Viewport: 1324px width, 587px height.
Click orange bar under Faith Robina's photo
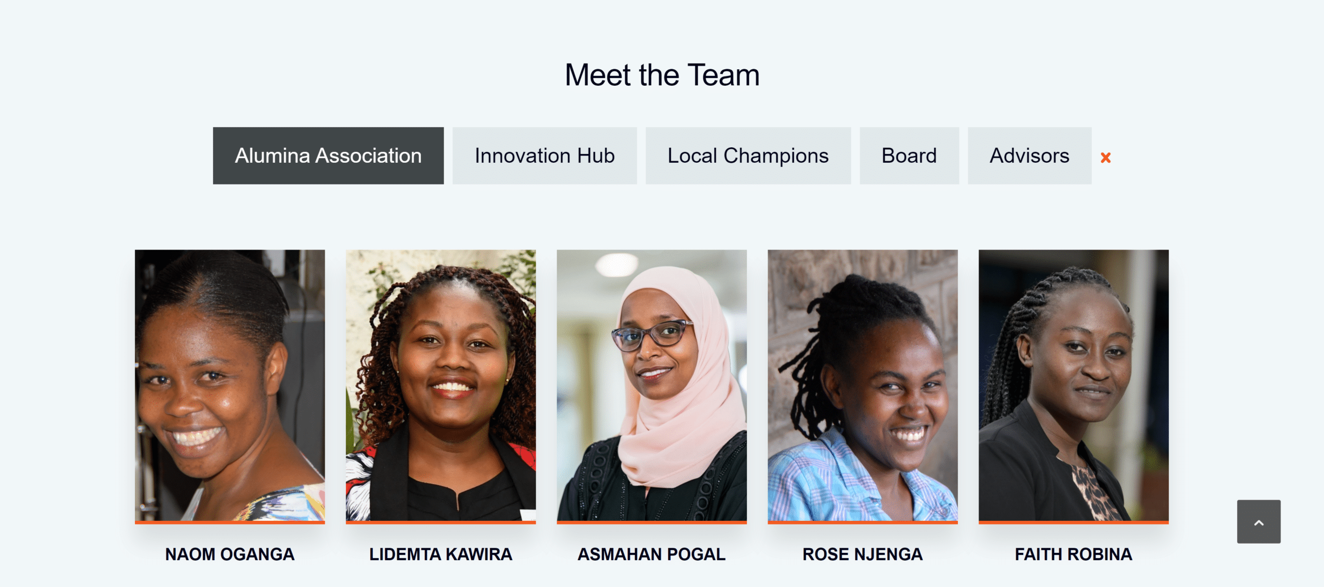click(x=1074, y=522)
